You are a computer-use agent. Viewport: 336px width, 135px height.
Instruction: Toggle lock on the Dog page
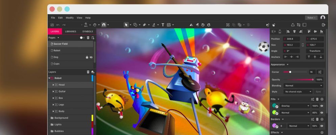87,57
